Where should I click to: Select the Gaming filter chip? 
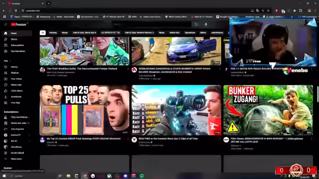point(53,33)
